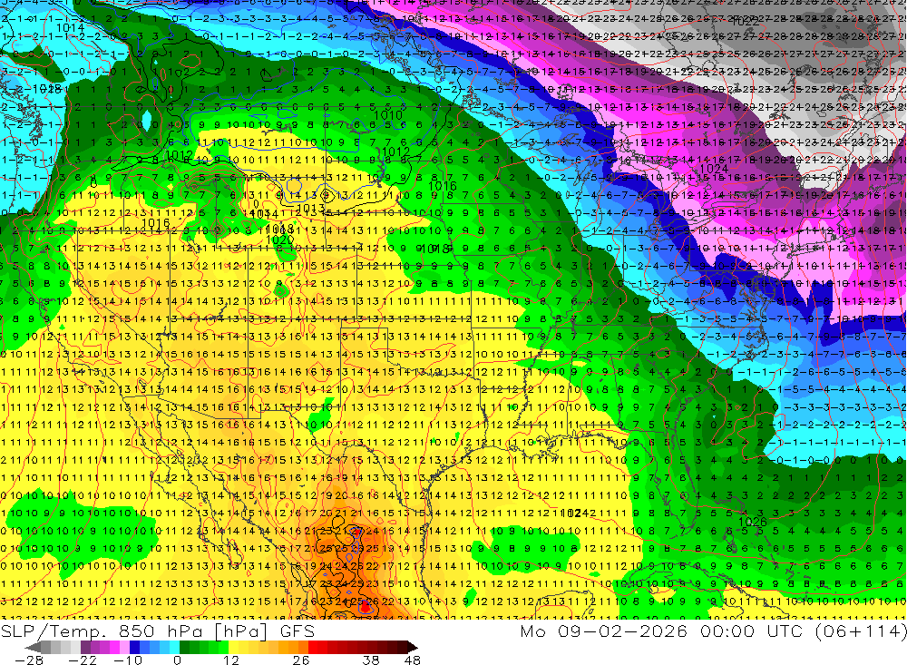Click the forecast date 'Mo 09-02-2026 00:00 UTC (06+114)'

tap(713, 631)
